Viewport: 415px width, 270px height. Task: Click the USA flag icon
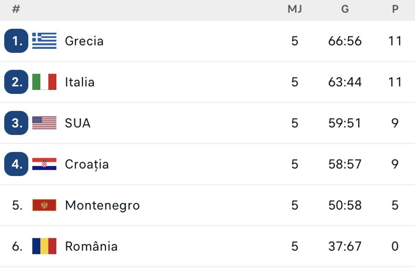[x=44, y=123]
